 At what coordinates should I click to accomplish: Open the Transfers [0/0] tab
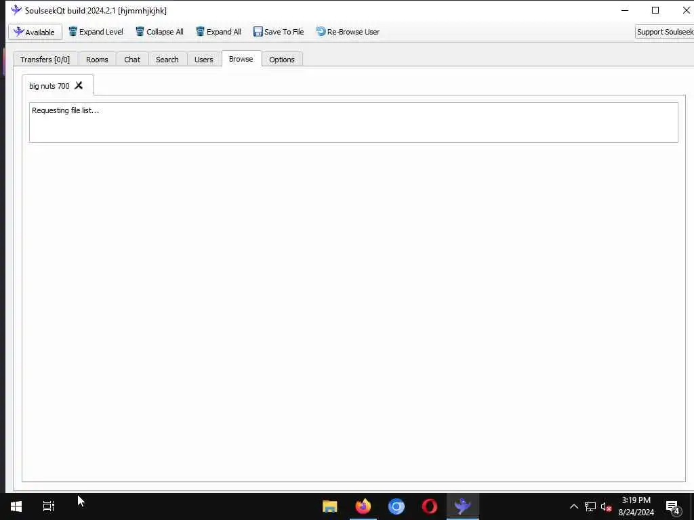coord(45,60)
